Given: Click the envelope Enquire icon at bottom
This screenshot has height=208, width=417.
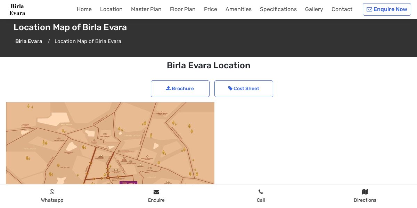Looking at the screenshot, I should pos(156,192).
